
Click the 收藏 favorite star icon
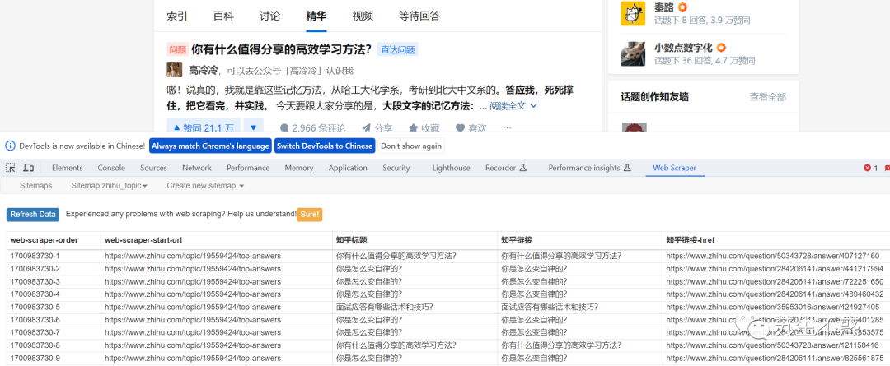click(414, 128)
